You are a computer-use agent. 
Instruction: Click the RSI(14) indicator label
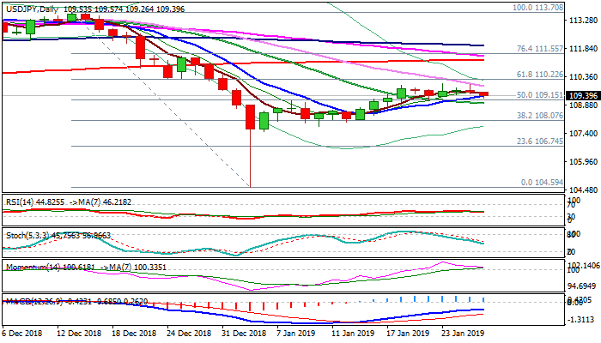[19, 201]
